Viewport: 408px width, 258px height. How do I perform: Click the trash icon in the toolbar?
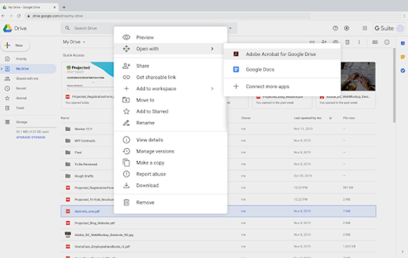[347, 42]
